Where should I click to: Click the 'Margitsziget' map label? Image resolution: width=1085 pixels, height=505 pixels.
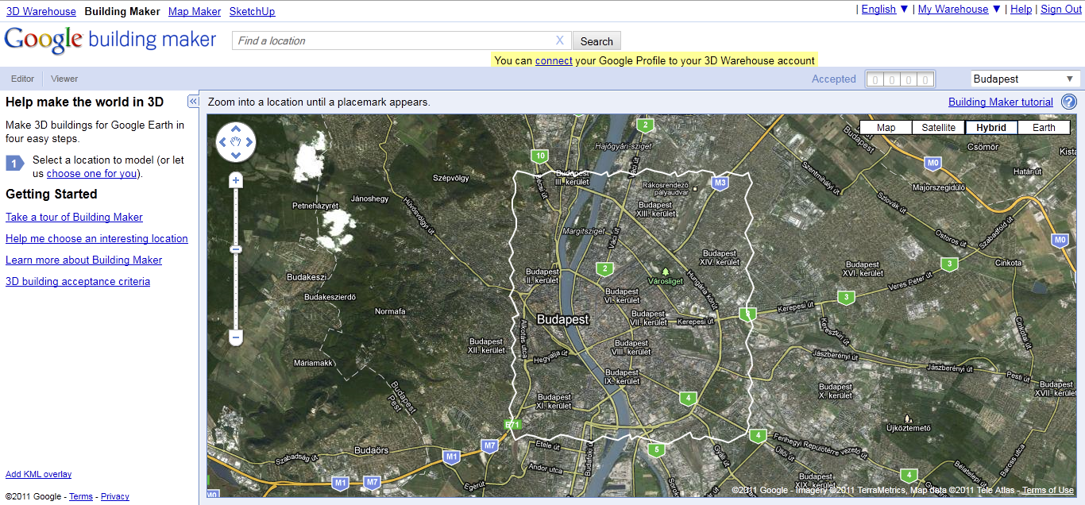[x=583, y=232]
